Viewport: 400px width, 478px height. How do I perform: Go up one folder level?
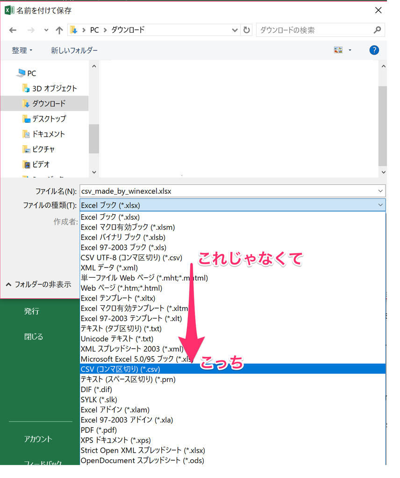point(59,30)
